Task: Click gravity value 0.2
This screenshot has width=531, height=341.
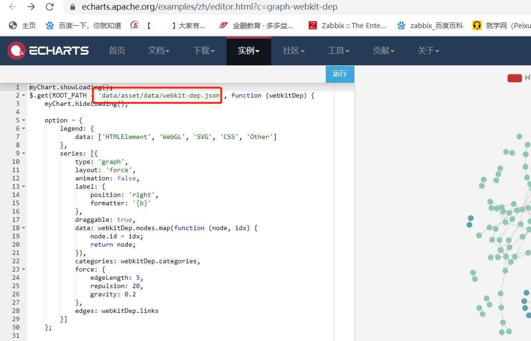Action: tap(130, 295)
